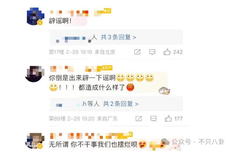Image resolution: width=232 pixels, height=151 pixels.
Task: Tap username above 辟谣啊 comment
Action: (x=69, y=13)
